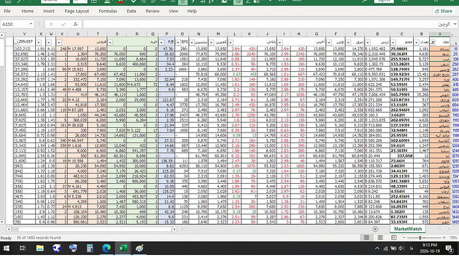Click the zoom slider handle in status bar
Screen dimensions: 459x257
420,238
